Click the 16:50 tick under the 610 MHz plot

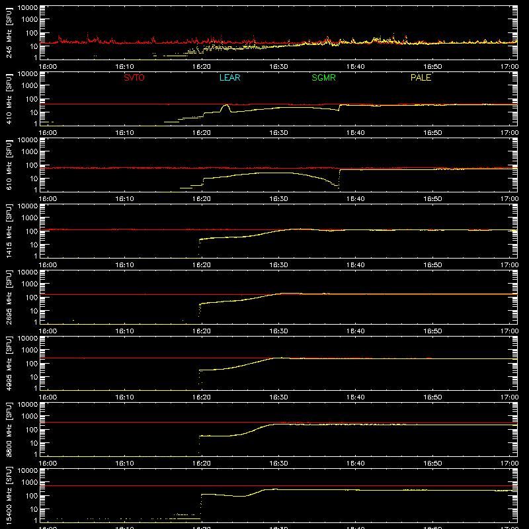[432, 199]
